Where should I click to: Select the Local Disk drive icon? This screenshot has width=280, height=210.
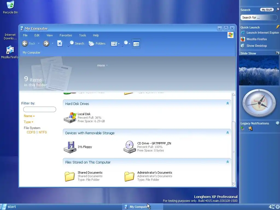(70, 118)
